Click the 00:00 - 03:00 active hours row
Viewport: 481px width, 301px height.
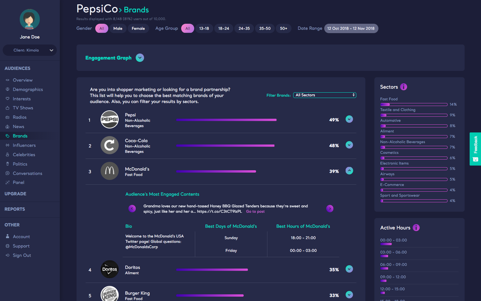(419, 241)
